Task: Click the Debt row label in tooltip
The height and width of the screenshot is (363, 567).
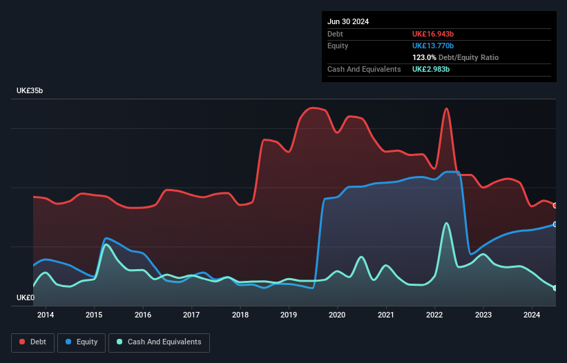Action: click(335, 34)
